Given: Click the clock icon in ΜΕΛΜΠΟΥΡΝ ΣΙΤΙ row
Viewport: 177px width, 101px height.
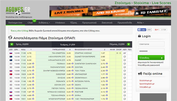Looking at the screenshot, I should pyautogui.click(x=124, y=57).
